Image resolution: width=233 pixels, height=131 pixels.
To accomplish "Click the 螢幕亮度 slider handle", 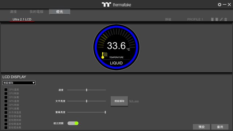I will [105, 112].
